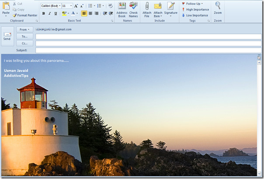
Task: Click the Send envelope button
Action: [7, 36]
